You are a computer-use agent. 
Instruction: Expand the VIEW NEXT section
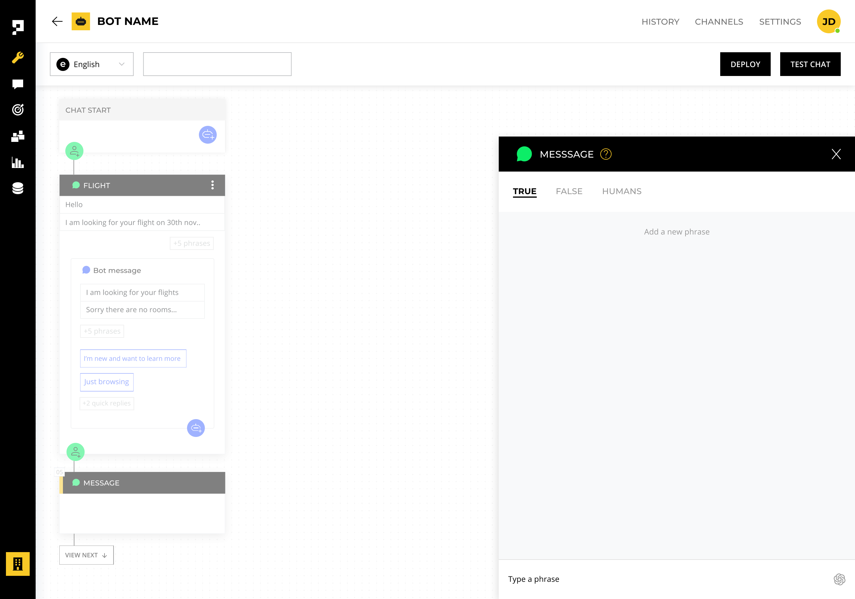(x=86, y=555)
